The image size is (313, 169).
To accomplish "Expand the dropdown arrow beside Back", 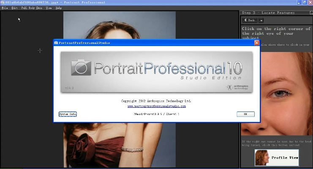I will coord(261,20).
